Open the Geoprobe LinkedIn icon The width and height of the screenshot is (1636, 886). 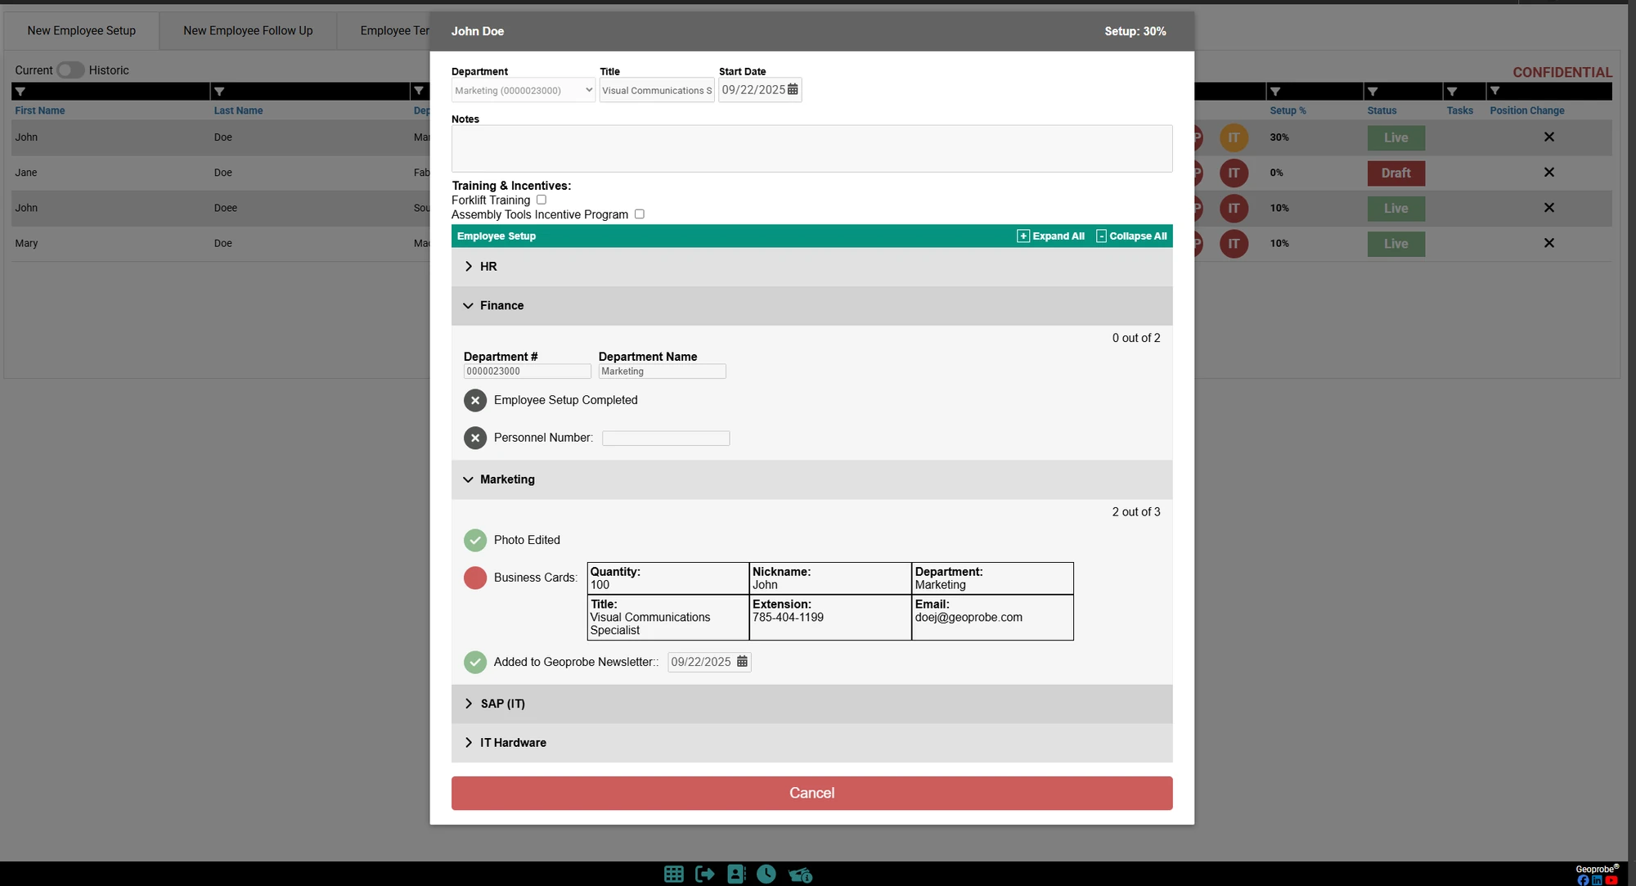click(x=1597, y=880)
